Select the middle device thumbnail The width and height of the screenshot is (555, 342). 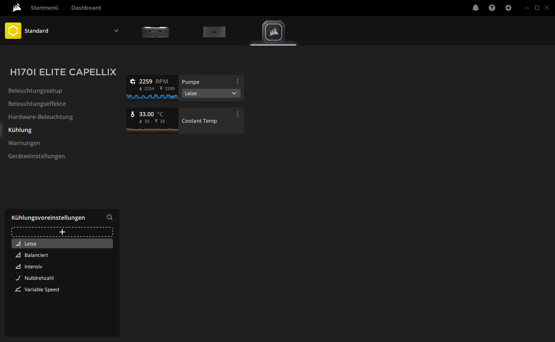click(x=214, y=32)
